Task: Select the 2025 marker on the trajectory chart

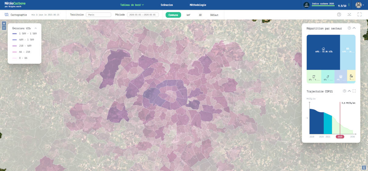Action: point(340,137)
